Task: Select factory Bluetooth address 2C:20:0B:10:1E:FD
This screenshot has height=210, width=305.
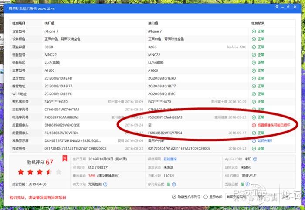Action: [58, 78]
